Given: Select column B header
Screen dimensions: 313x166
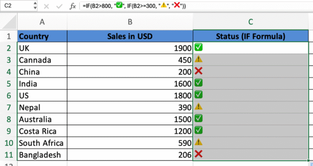Looking at the screenshot, I should point(130,22).
